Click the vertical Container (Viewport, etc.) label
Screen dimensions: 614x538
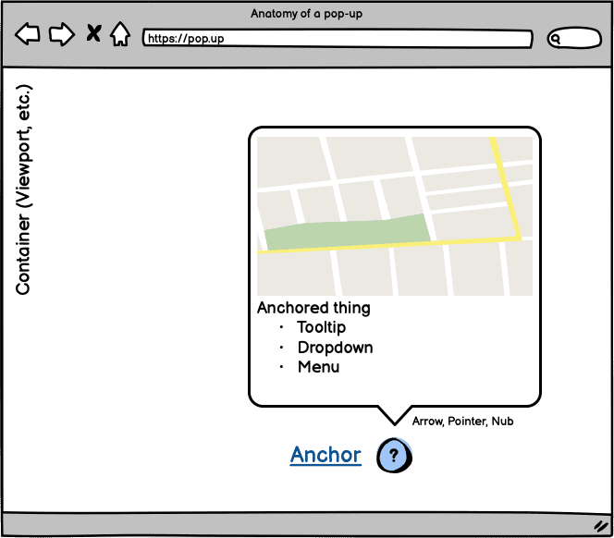(x=23, y=190)
